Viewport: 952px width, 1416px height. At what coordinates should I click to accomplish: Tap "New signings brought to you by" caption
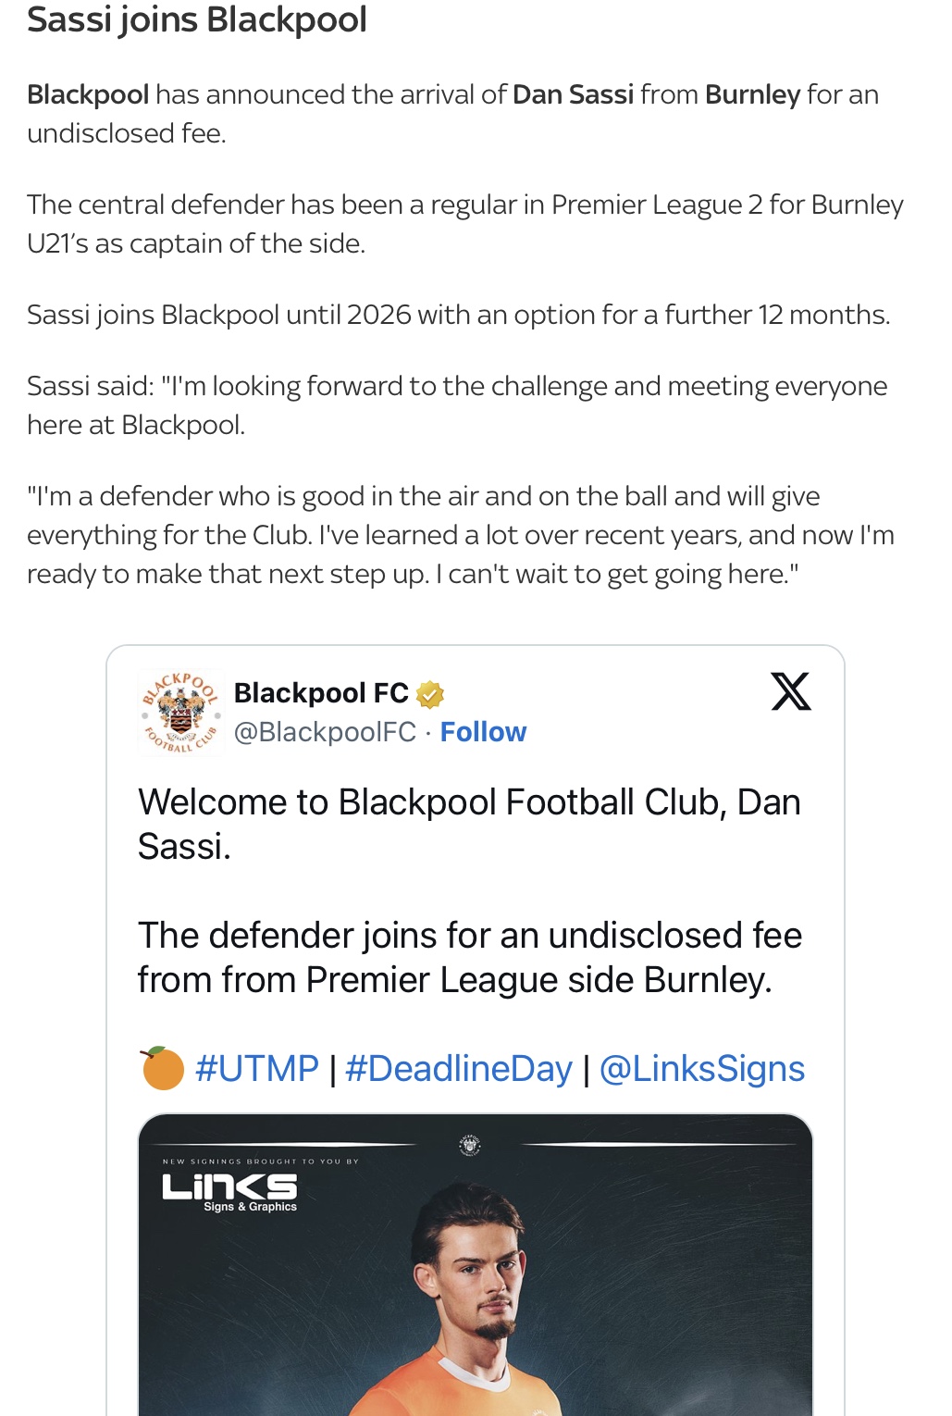260,1161
